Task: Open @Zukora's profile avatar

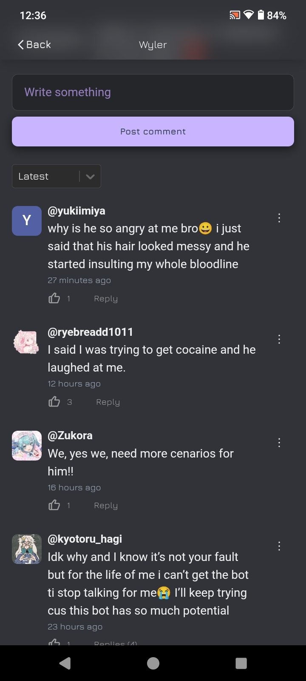Action: pyautogui.click(x=27, y=446)
